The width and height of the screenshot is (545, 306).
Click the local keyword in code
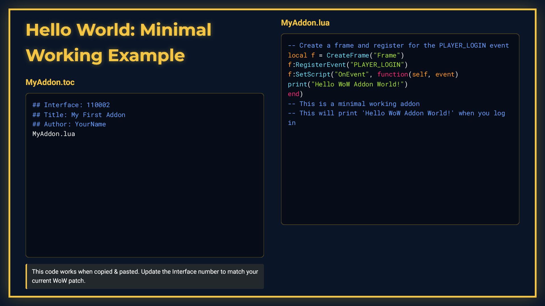click(297, 55)
